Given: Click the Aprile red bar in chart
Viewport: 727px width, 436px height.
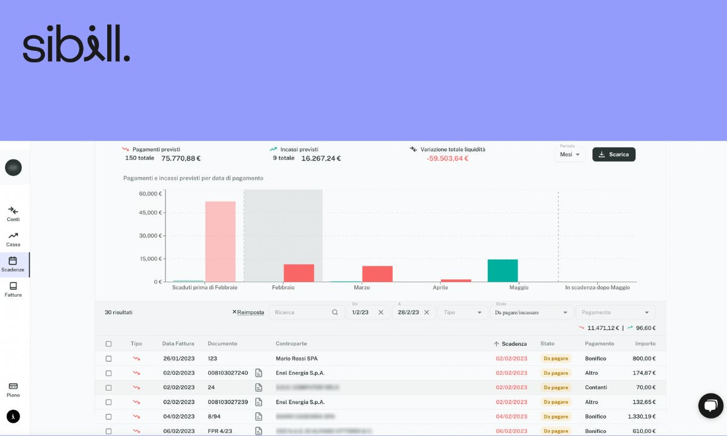Looking at the screenshot, I should (x=456, y=280).
